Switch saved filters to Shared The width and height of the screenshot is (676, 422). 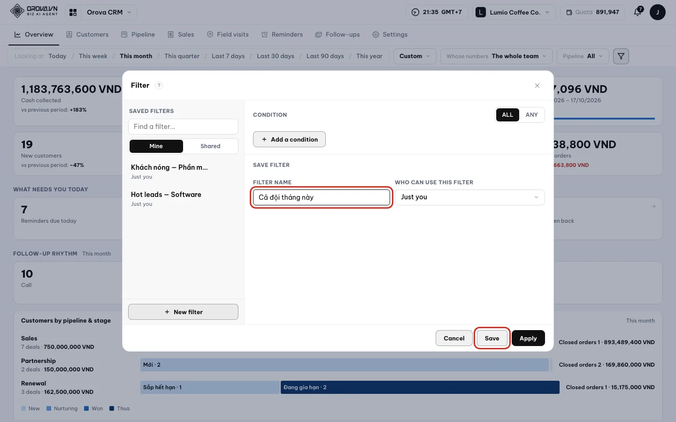(x=210, y=146)
